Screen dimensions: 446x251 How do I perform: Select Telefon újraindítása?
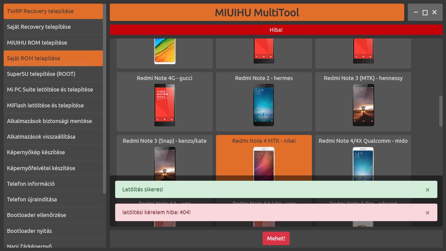pos(53,199)
